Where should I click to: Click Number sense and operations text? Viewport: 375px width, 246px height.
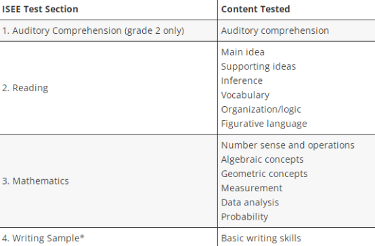288,145
